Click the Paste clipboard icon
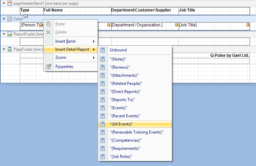The width and height of the screenshot is (256, 166). point(48,24)
